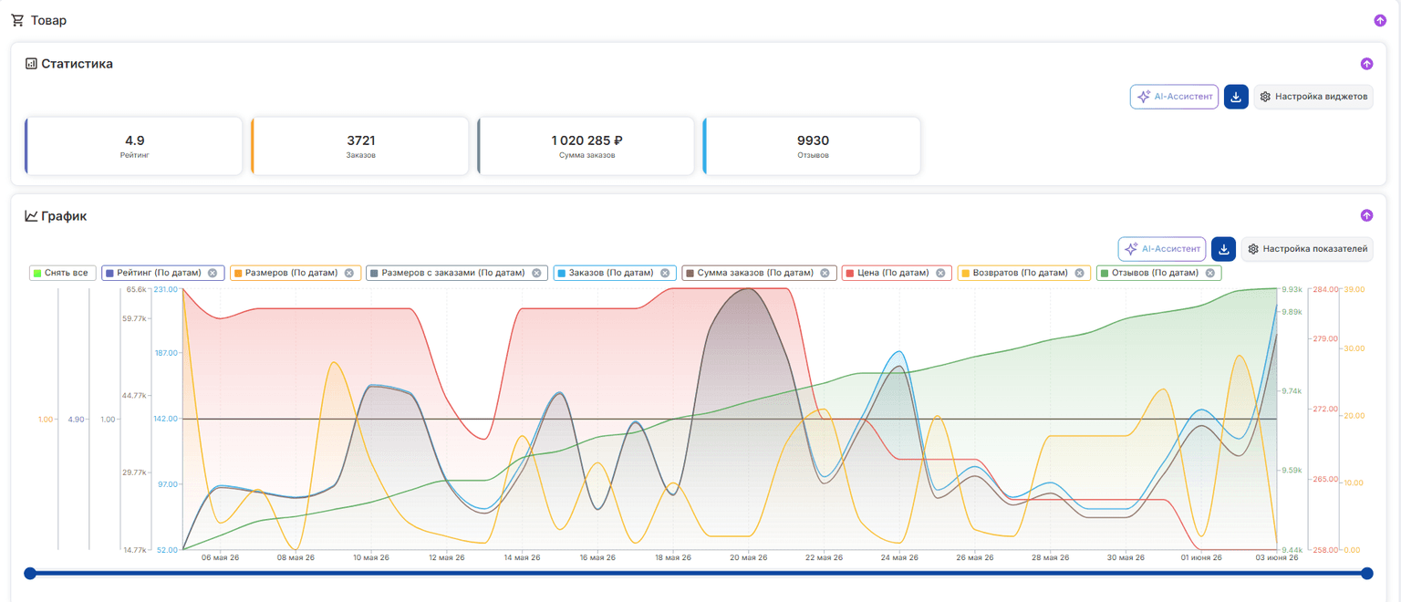The width and height of the screenshot is (1401, 602).
Task: Remove the Отзывов (По датам) series x icon
Action: point(1210,273)
